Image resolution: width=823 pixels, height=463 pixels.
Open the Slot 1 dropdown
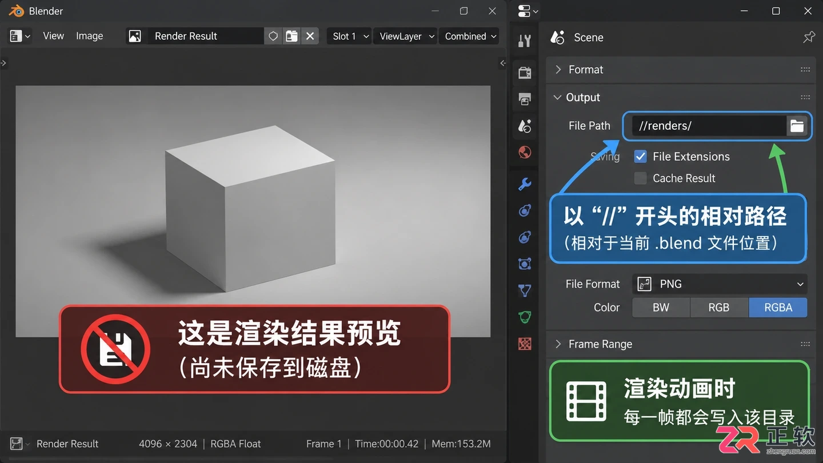350,36
